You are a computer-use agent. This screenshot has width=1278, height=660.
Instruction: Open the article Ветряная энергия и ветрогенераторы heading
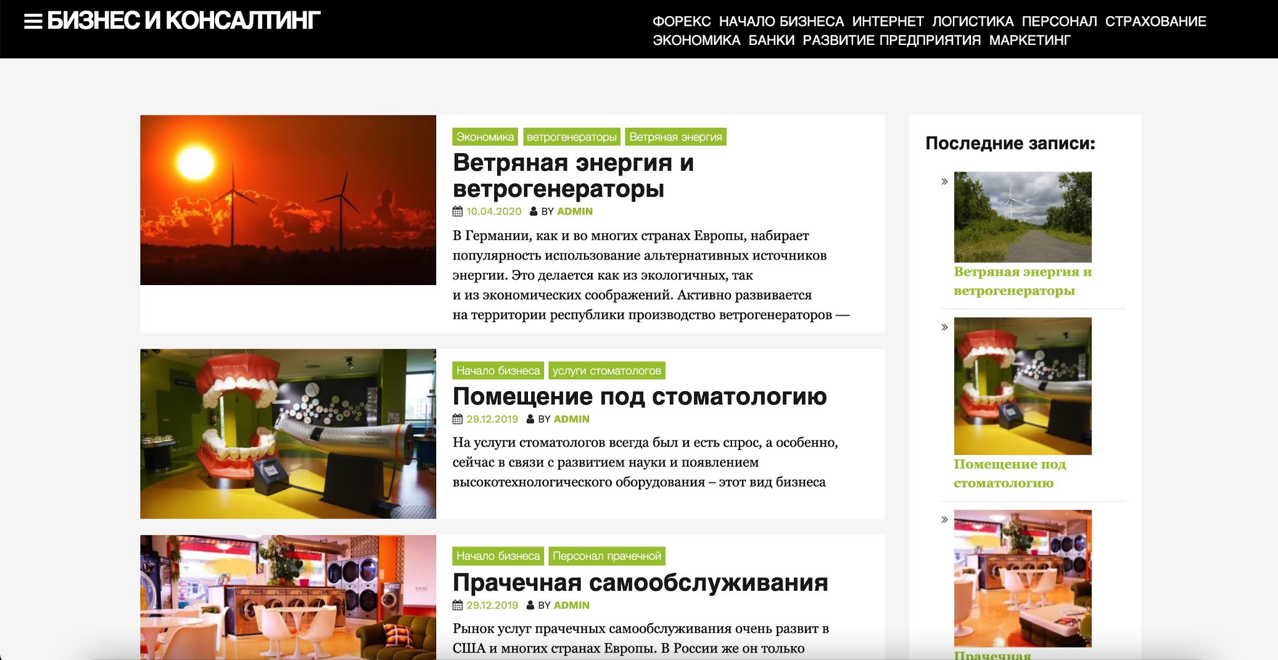[x=573, y=175]
